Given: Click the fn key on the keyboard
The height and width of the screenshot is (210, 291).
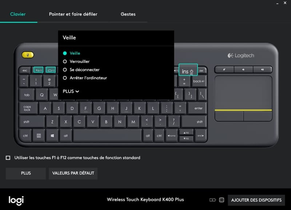Looking at the screenshot, I should pos(39,136).
